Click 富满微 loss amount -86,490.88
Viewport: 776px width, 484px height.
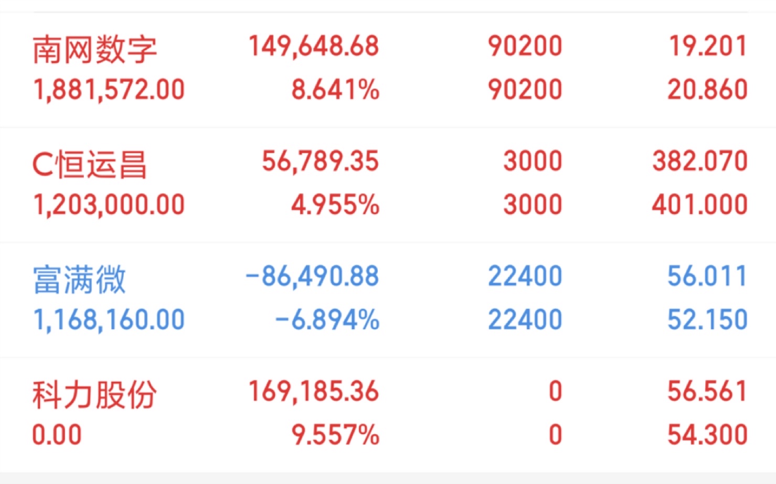(312, 276)
